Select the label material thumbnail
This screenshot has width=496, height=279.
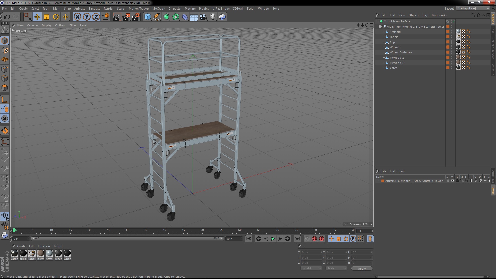32,253
